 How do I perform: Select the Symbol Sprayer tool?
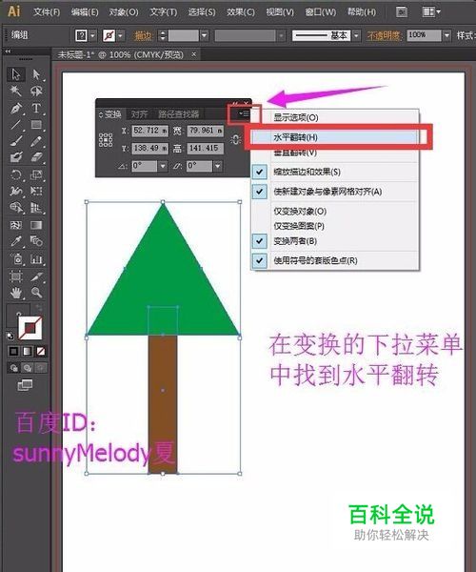click(x=16, y=259)
